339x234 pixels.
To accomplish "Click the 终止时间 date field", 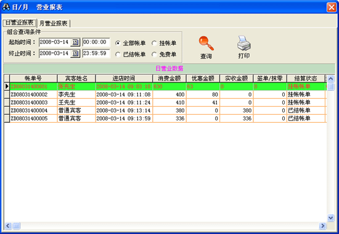I will [55, 53].
